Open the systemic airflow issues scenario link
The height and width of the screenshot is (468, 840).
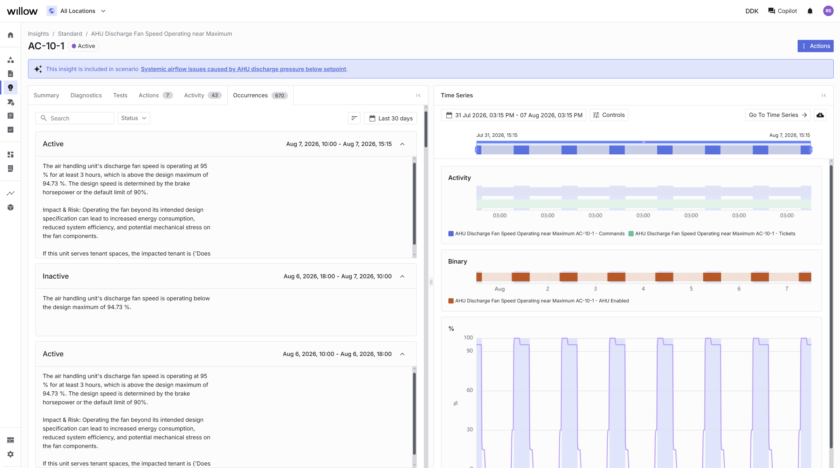pyautogui.click(x=243, y=69)
